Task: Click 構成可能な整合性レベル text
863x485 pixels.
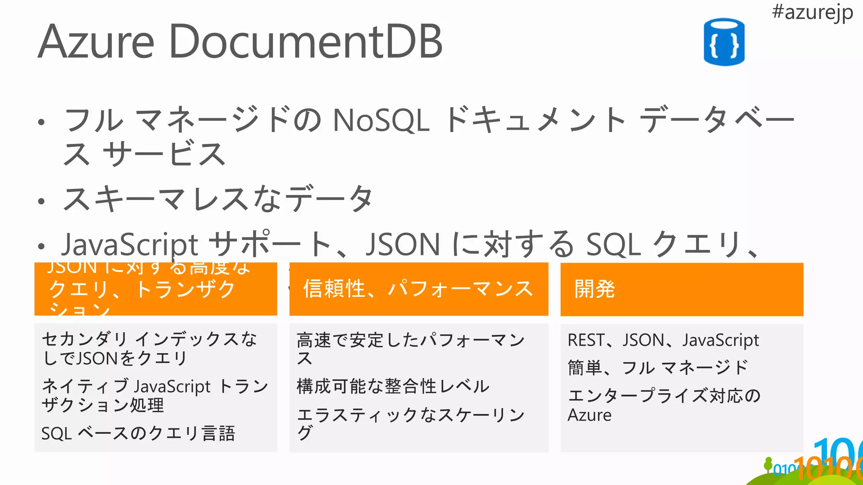Action: click(x=393, y=386)
